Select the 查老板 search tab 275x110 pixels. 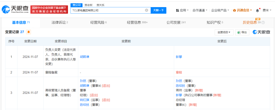[88, 5]
